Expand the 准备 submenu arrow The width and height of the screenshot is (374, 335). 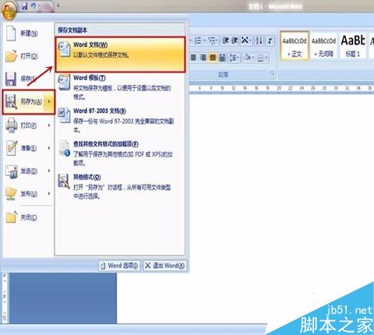pyautogui.click(x=49, y=148)
